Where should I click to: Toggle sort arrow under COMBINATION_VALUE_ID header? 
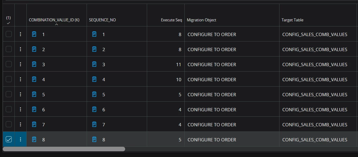tap(57, 25)
